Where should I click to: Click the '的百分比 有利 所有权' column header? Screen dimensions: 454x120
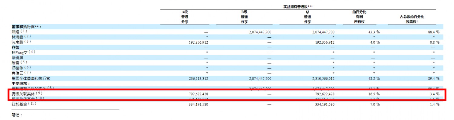pyautogui.click(x=360, y=17)
